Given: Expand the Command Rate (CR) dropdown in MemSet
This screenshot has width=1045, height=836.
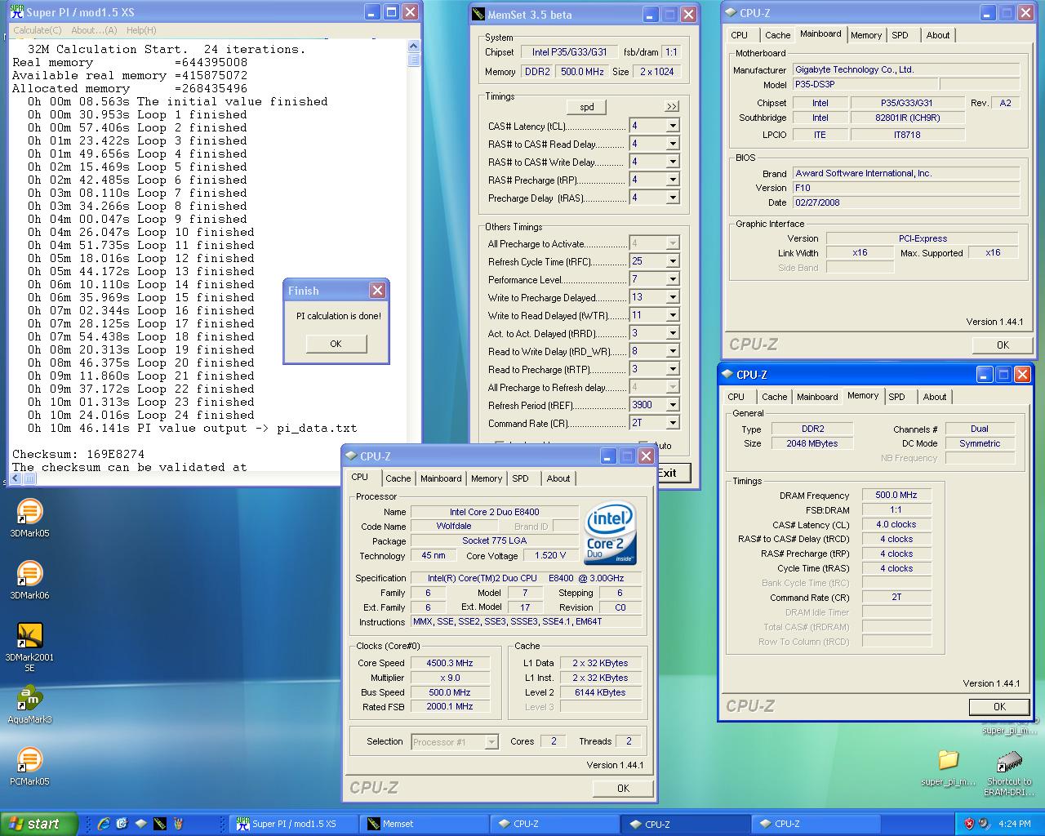Looking at the screenshot, I should point(673,423).
